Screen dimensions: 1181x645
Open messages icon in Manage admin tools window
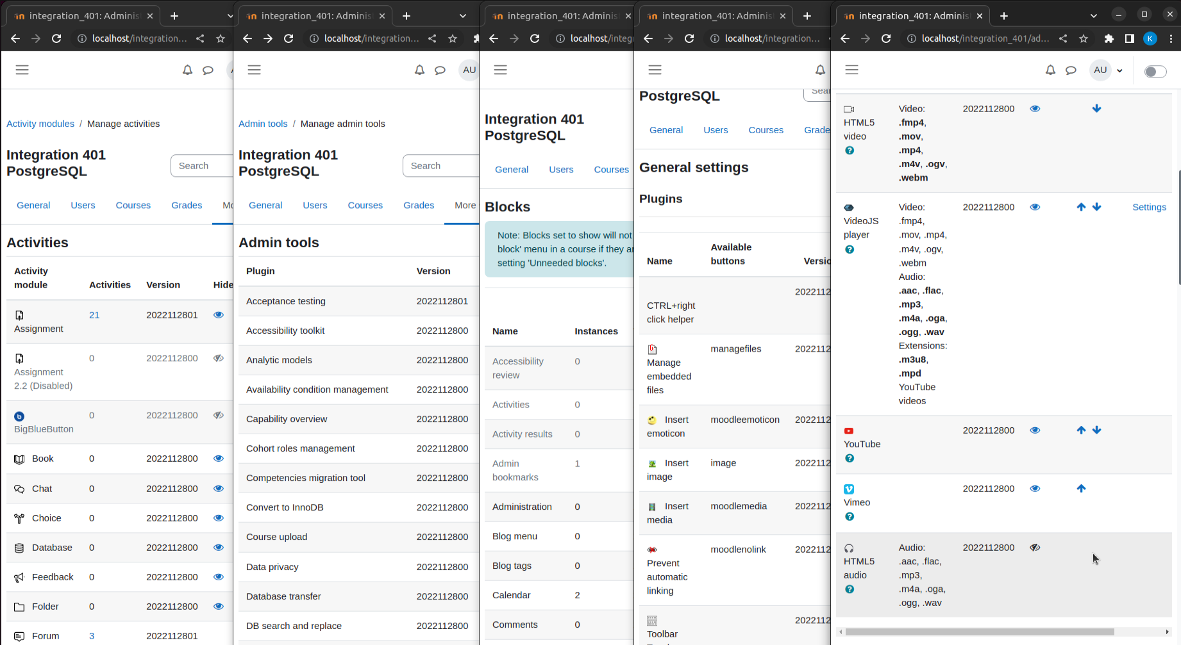(440, 70)
